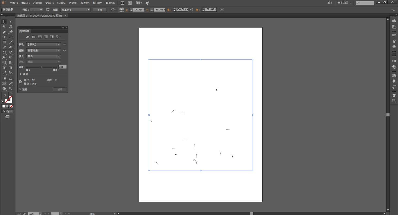Select the Magic Wand tool
Screen dimensions: 398x215
(x=4, y=27)
